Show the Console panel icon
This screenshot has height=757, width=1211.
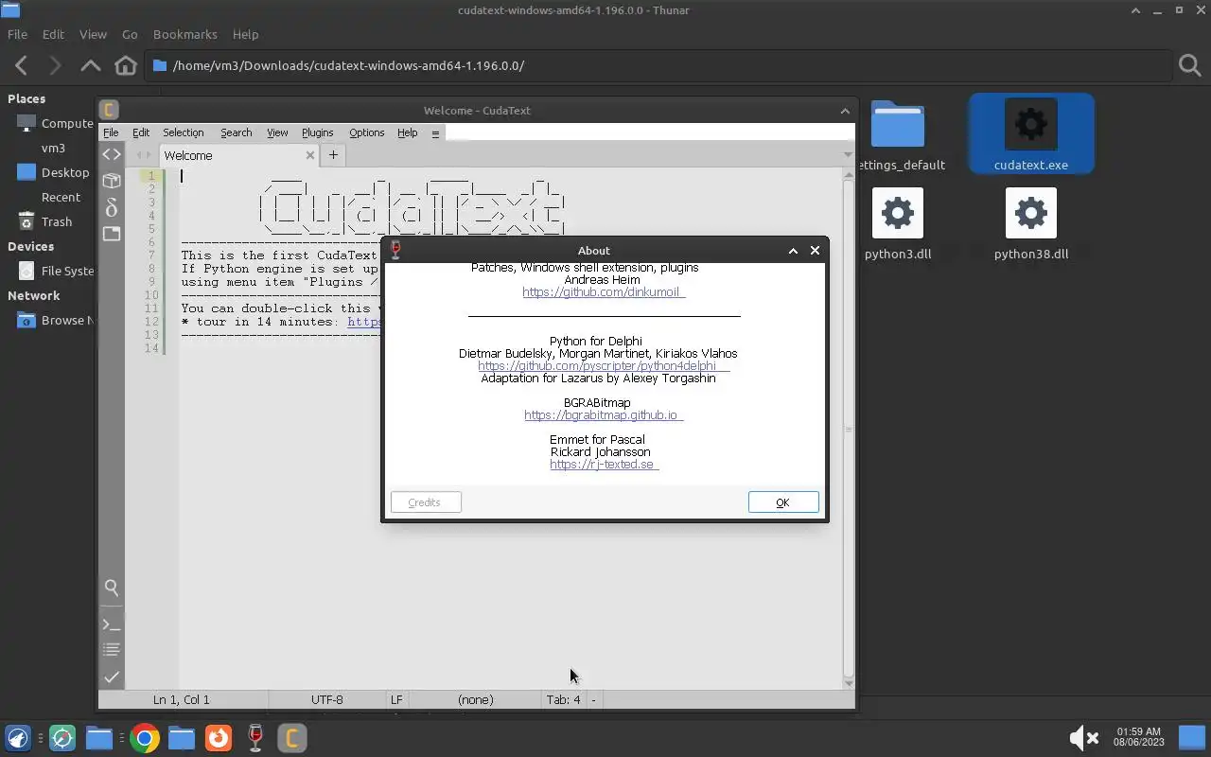pyautogui.click(x=112, y=625)
